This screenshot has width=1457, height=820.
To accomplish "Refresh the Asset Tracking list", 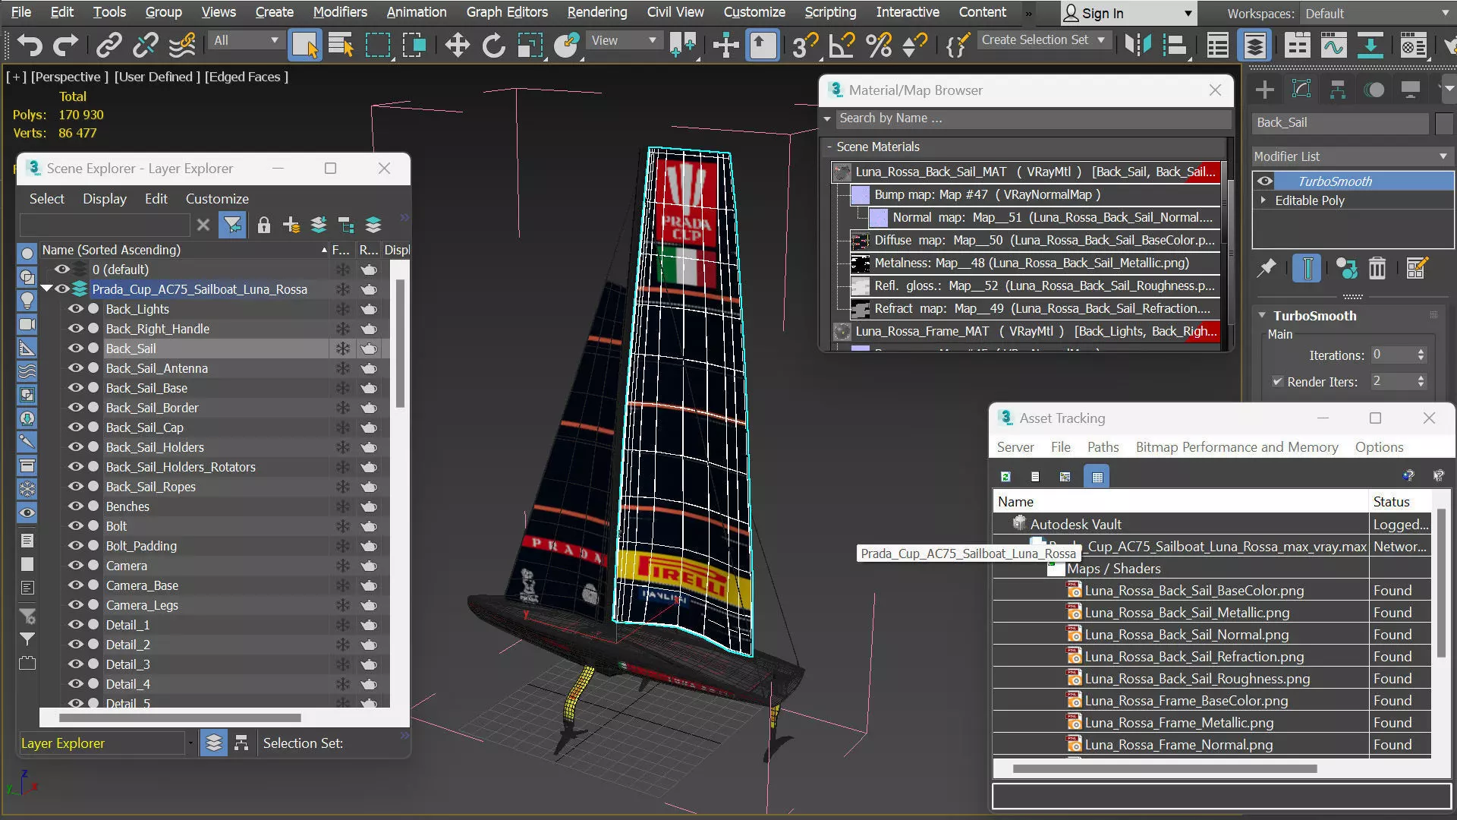I will click(x=1005, y=477).
